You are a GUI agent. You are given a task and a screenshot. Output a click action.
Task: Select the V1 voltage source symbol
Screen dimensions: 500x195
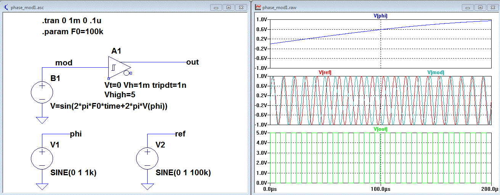[x=42, y=159]
